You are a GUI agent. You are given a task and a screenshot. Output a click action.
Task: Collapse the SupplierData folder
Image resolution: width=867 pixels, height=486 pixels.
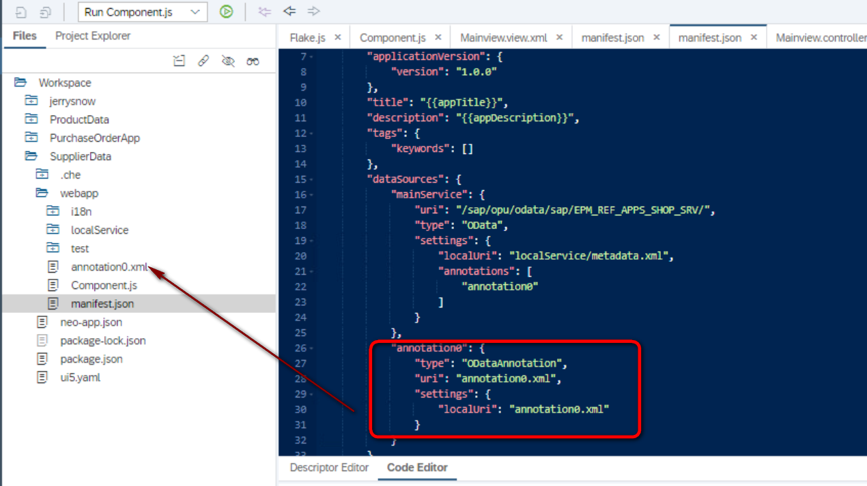click(x=31, y=156)
